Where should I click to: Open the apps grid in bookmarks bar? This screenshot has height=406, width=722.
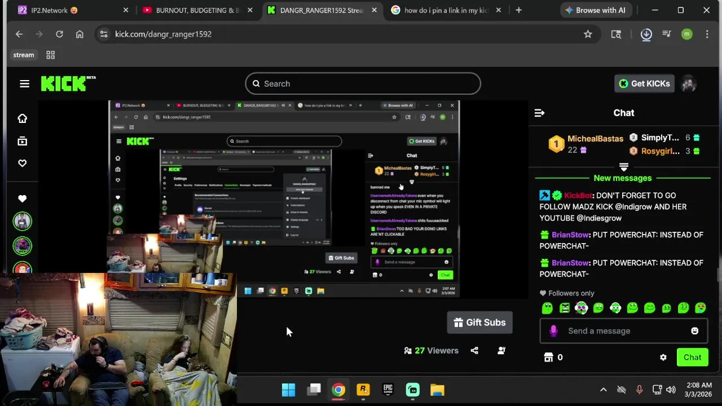[x=50, y=55]
